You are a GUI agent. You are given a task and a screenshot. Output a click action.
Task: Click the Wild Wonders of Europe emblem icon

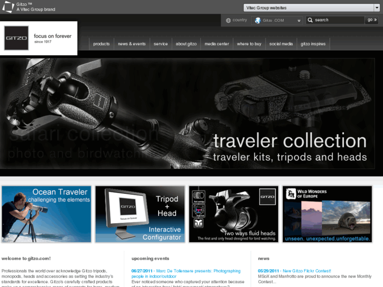pos(291,194)
